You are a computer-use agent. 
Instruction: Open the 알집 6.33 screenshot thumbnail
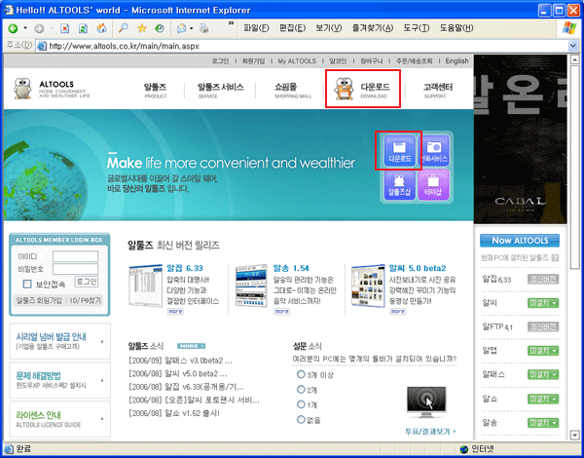[146, 286]
